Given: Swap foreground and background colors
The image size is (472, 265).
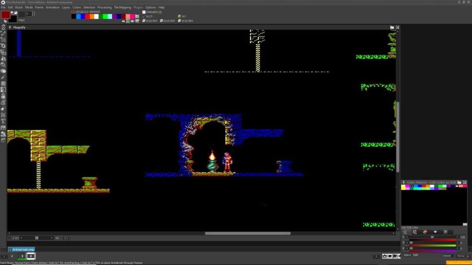Looking at the screenshot, I should 5,21.
